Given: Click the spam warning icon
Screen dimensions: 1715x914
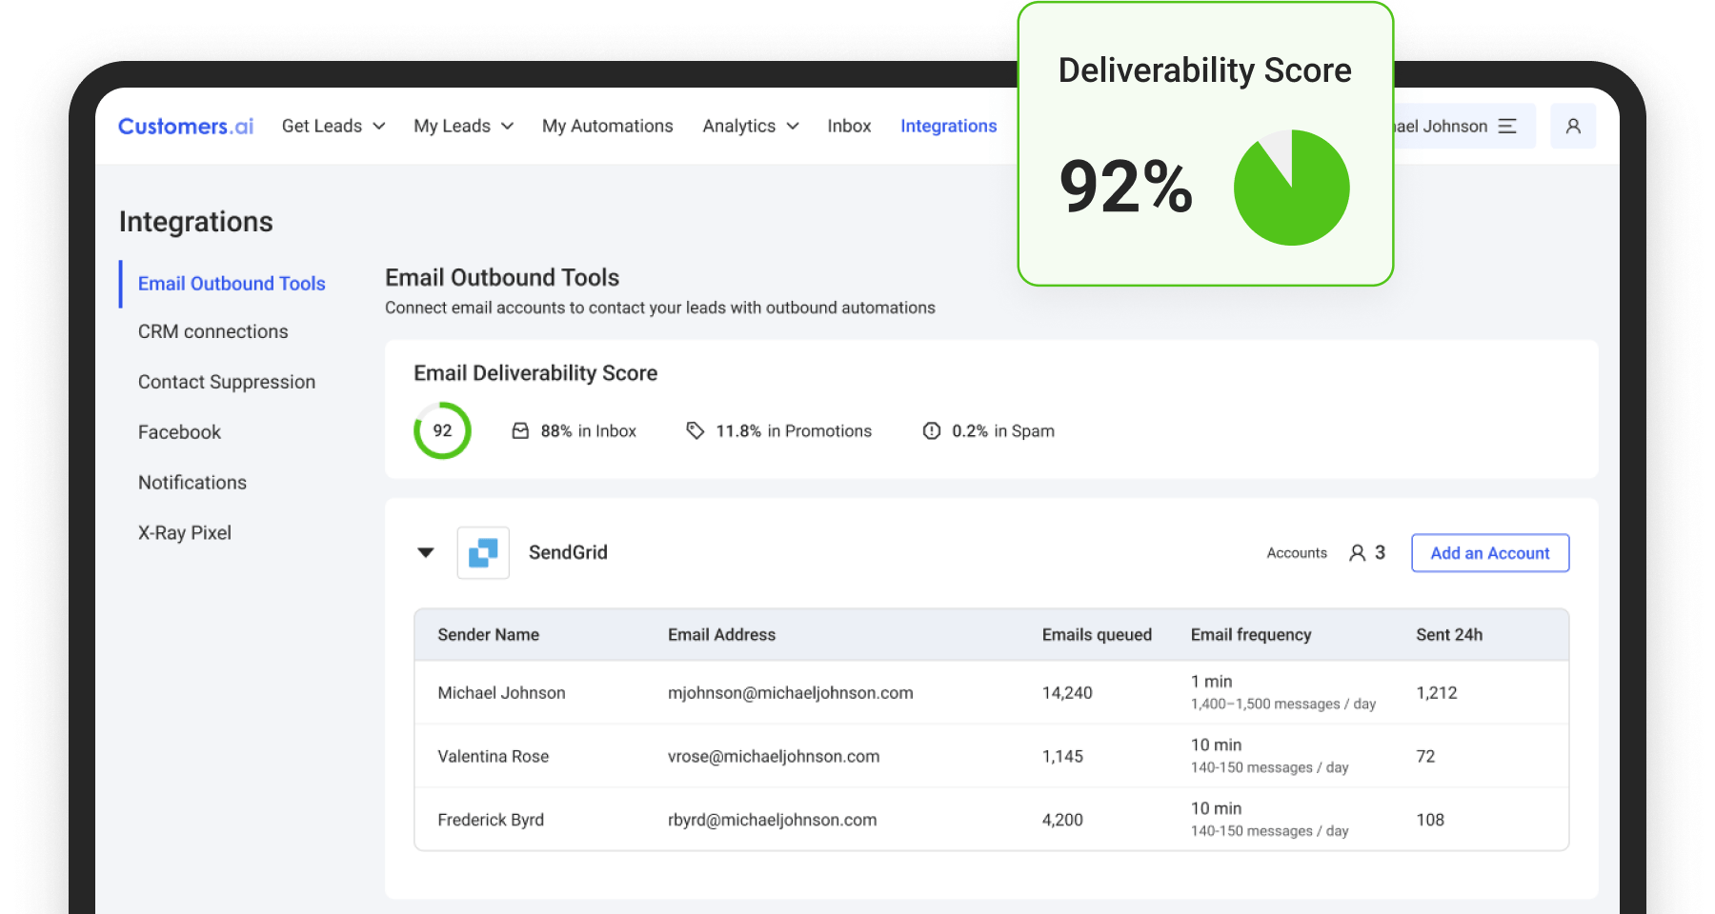Looking at the screenshot, I should (x=931, y=431).
